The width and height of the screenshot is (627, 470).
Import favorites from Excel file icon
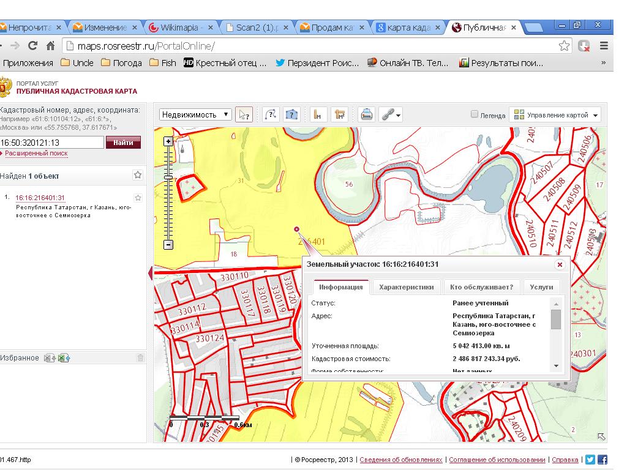coord(64,358)
